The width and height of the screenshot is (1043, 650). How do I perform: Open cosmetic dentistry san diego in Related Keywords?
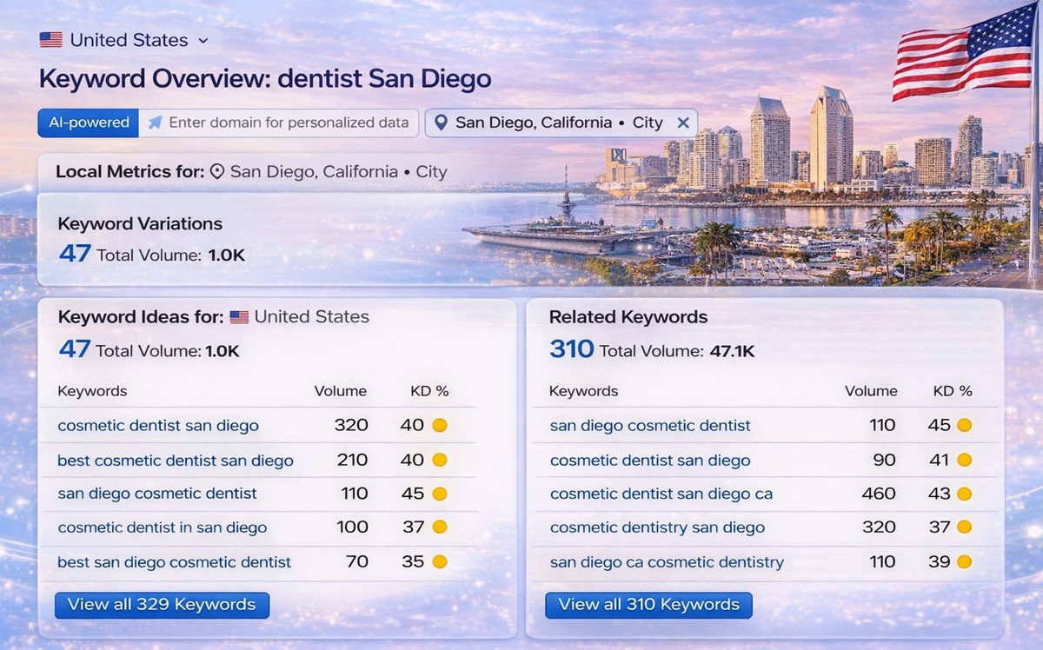[x=656, y=527]
